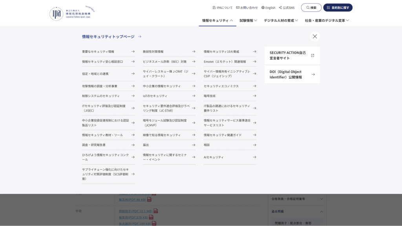Open サイバーレスキュー隊 J-CRAT item
The height and width of the screenshot is (226, 402).
(169, 74)
